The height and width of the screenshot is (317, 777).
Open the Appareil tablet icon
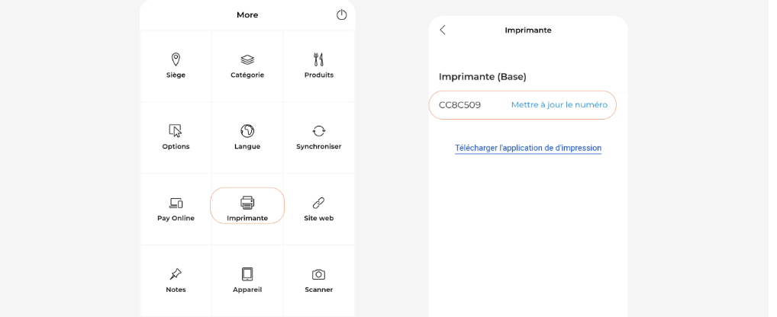(247, 274)
